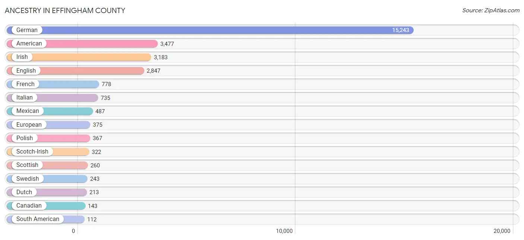Click the 0 axis label
The height and width of the screenshot is (240, 524).
pos(73,231)
